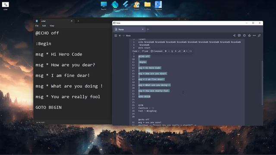Open File menu in Notepad

pyautogui.click(x=37, y=26)
